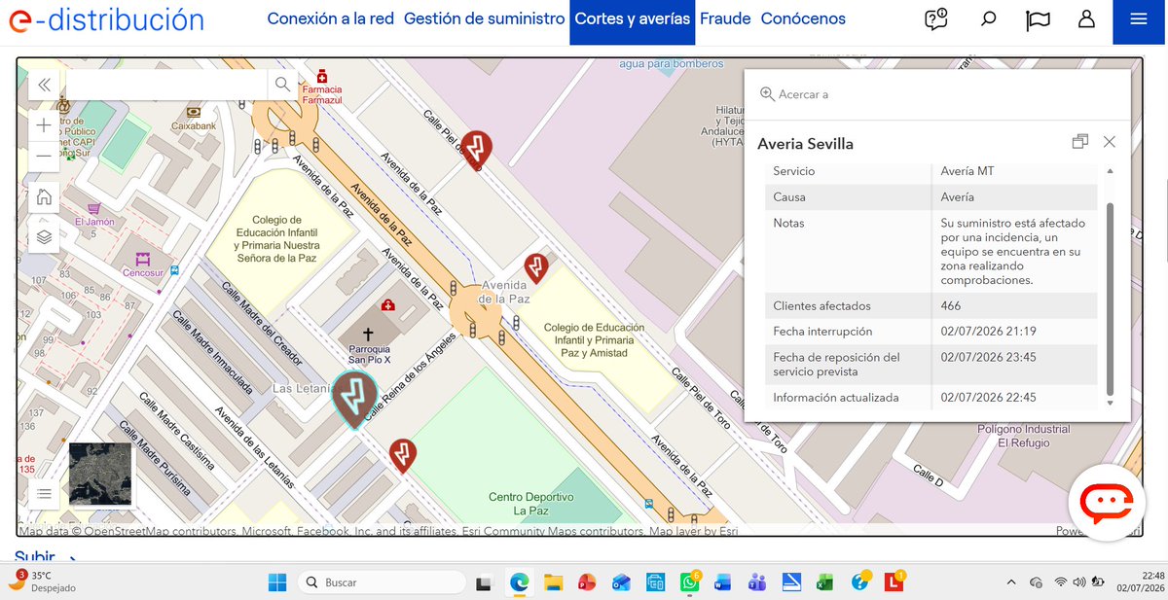Open File Explorer from taskbar
Screen dimensions: 1168x600
[x=553, y=582]
